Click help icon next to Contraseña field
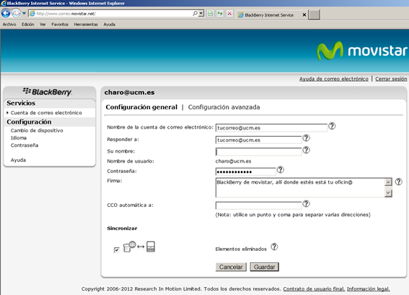Viewport: 409px width, 295px height. tap(280, 170)
